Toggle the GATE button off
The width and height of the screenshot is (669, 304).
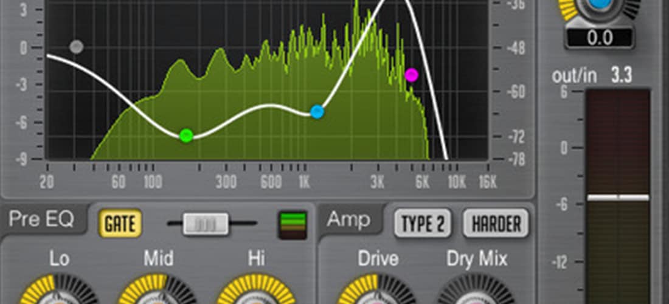[x=120, y=224]
